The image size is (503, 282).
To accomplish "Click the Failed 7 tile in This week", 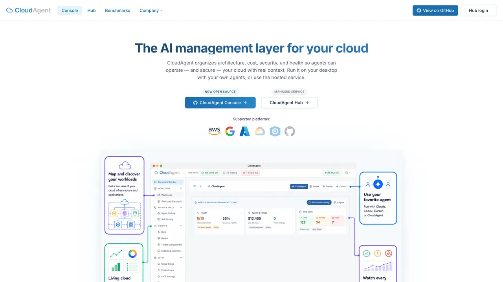I will click(x=337, y=221).
